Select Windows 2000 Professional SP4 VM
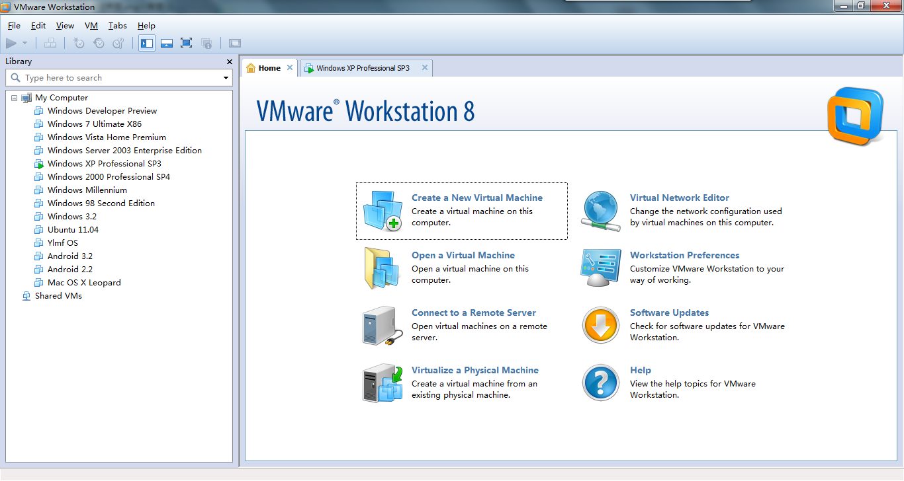The image size is (904, 481). (109, 177)
